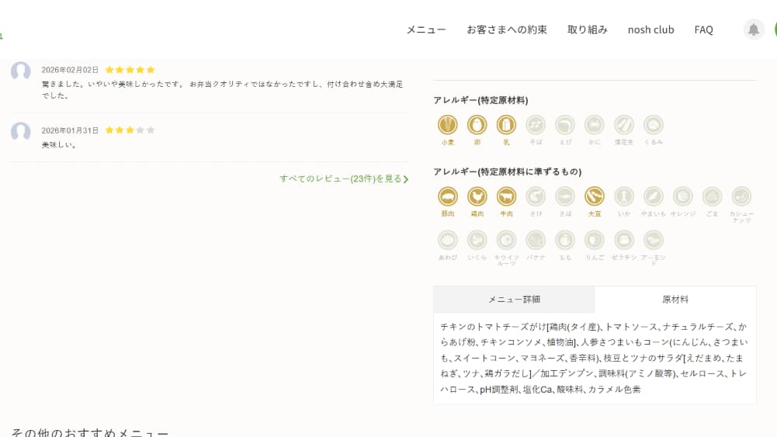Click the いか (squid) allergen icon
The image size is (777, 437).
pyautogui.click(x=624, y=196)
